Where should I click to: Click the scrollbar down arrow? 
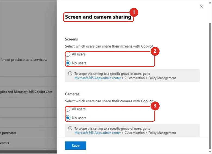[x=210, y=152]
